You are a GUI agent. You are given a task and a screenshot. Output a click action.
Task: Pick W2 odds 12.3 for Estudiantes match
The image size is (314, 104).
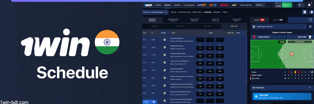click(x=220, y=86)
